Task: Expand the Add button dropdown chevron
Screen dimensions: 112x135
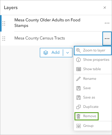Action: coord(67,53)
